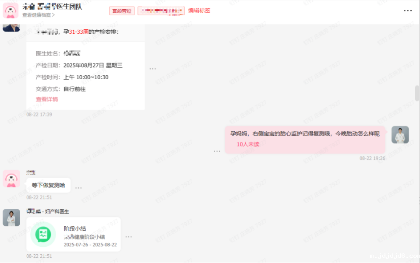The height and width of the screenshot is (263, 420).
Task: Click the right-side chat scrollbar
Action: pos(417,93)
